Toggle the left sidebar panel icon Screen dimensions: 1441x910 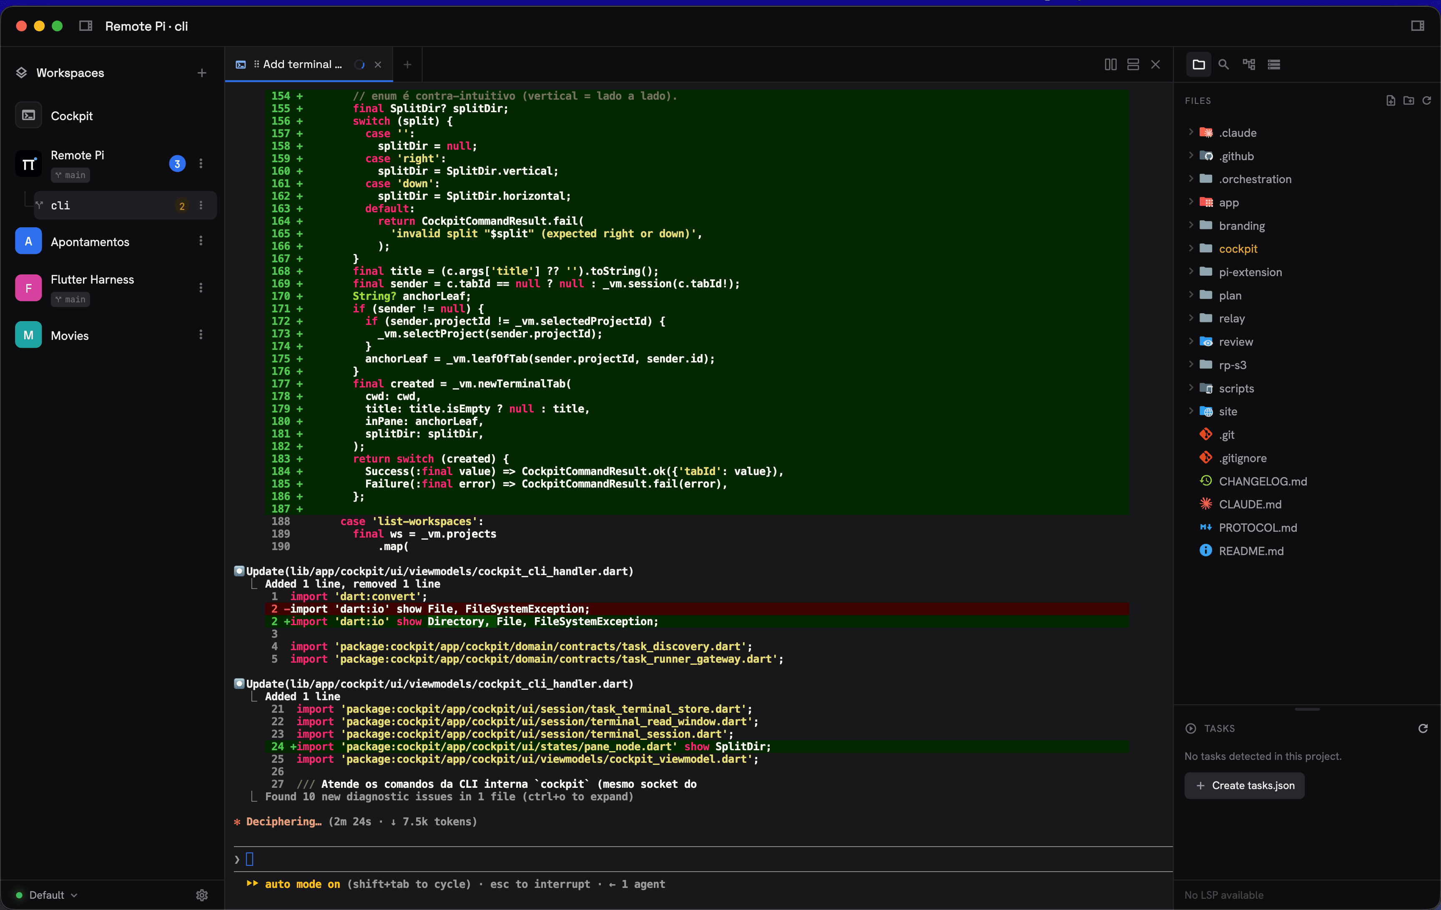click(x=85, y=26)
